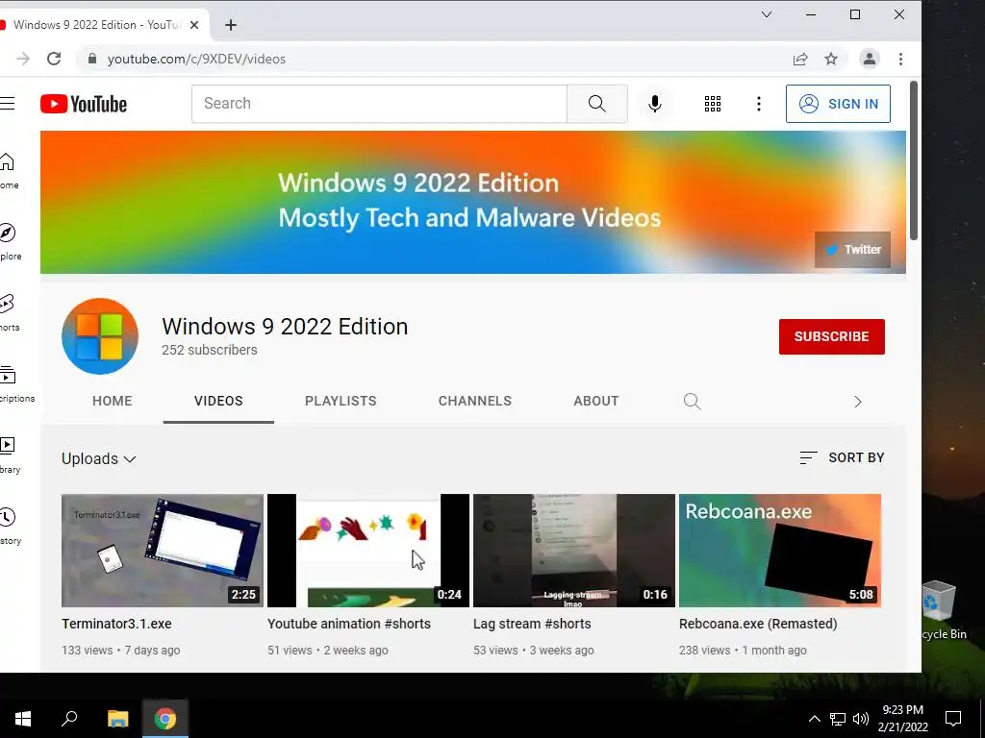This screenshot has height=738, width=985.
Task: Show more channel tabs with right chevron
Action: click(x=858, y=402)
